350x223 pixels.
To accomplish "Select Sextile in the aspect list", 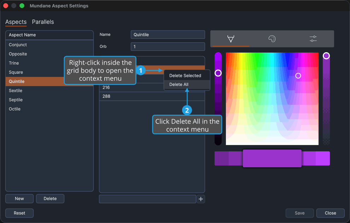I will [49, 91].
